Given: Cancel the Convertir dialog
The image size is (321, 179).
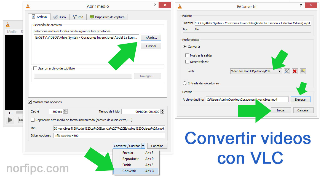Looking at the screenshot, I should click(303, 110).
